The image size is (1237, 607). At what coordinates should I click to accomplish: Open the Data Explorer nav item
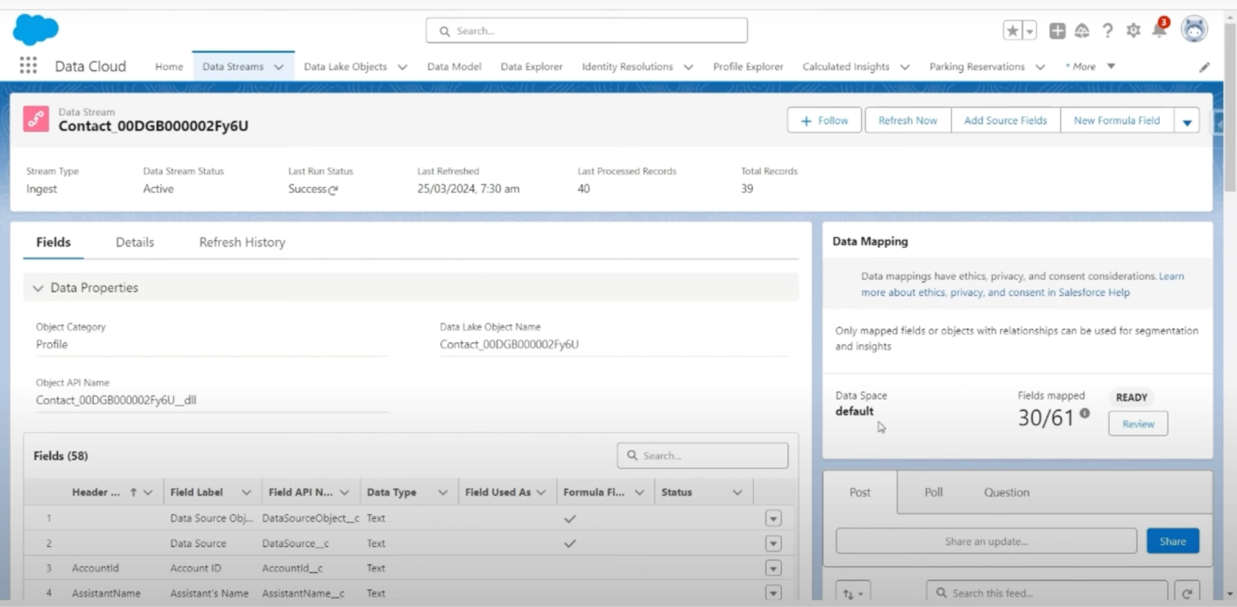point(531,66)
